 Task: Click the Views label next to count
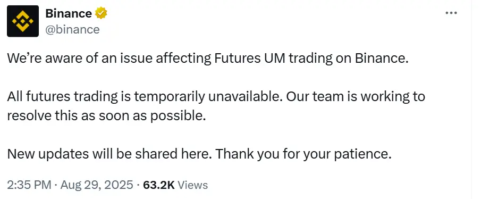pyautogui.click(x=192, y=185)
